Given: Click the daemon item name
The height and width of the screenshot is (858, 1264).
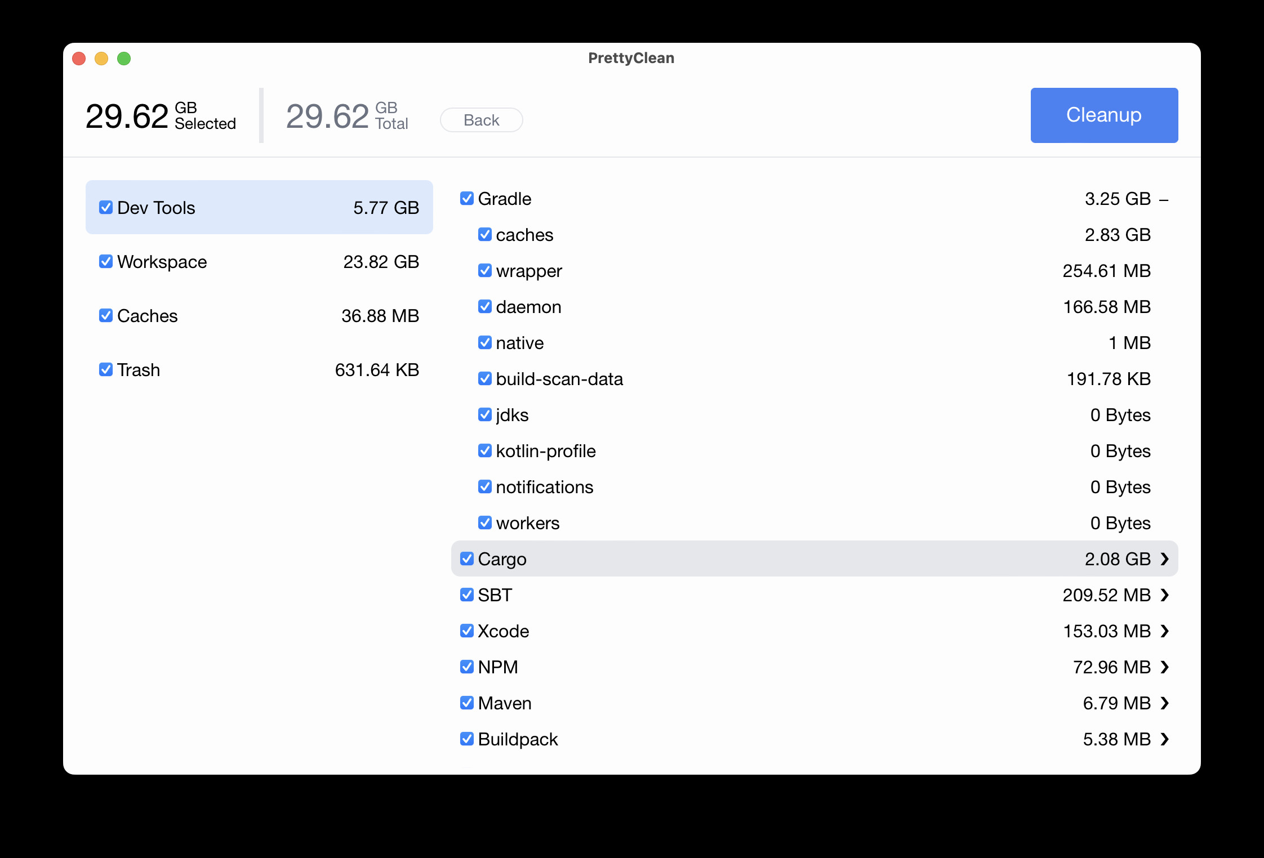Looking at the screenshot, I should pos(529,307).
